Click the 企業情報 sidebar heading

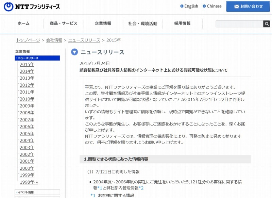(x=22, y=51)
